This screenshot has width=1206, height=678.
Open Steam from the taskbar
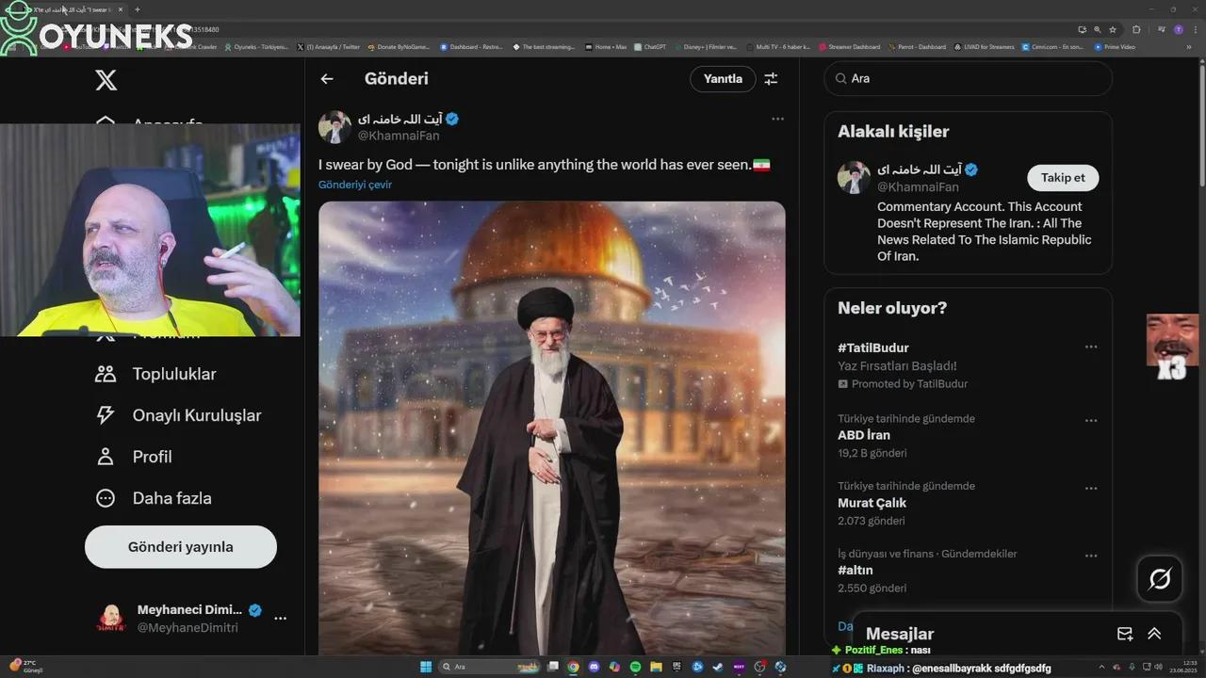point(718,667)
